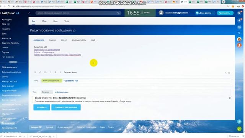Open Чат и звонки in the left menu
This screenshot has height=138, width=245.
(8, 57)
